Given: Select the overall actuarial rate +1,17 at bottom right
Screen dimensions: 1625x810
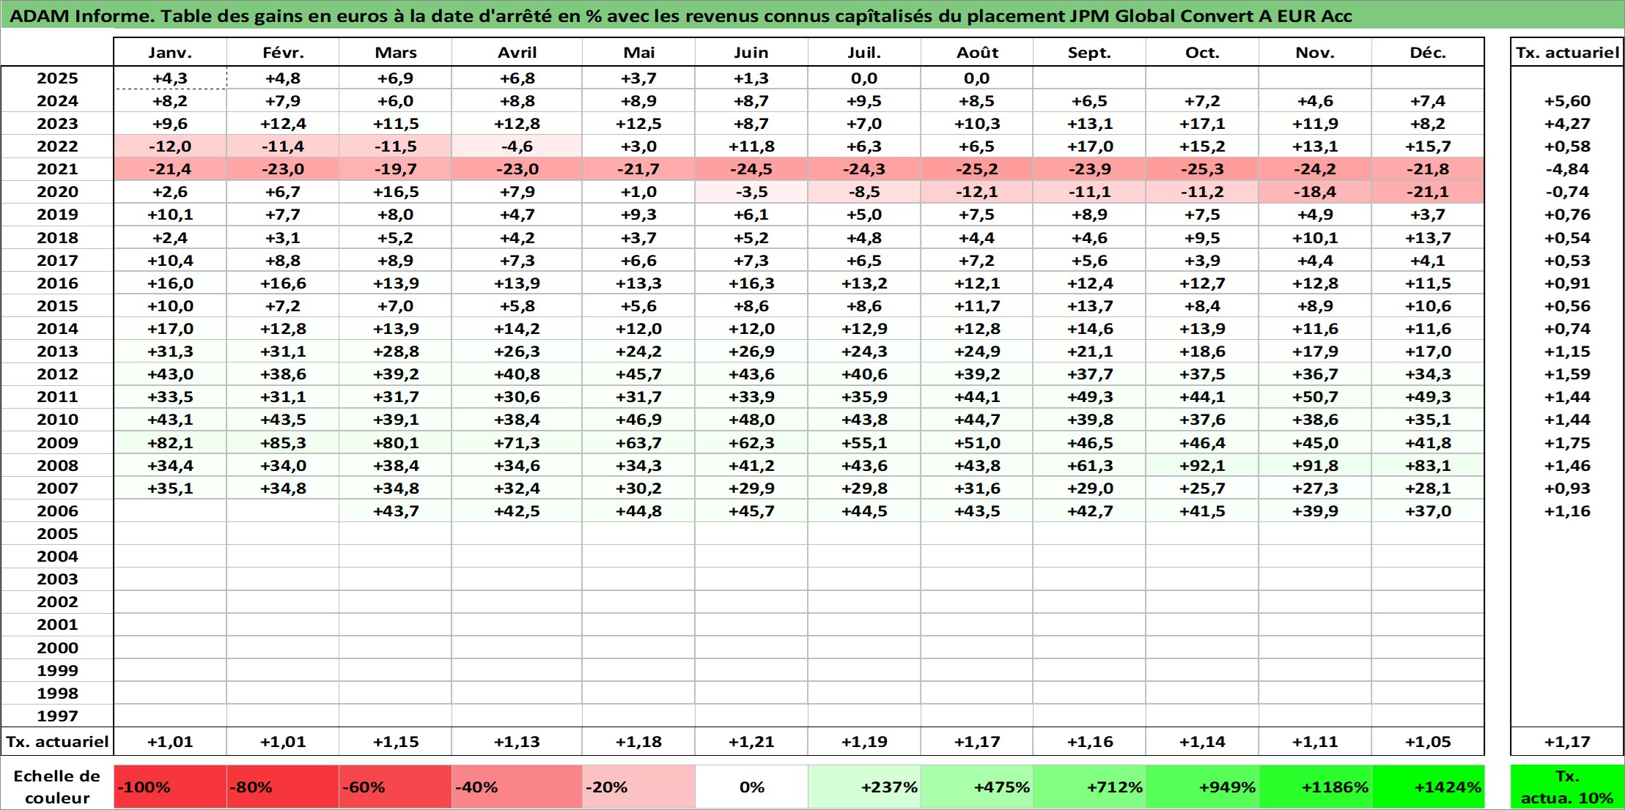Looking at the screenshot, I should tap(1567, 742).
